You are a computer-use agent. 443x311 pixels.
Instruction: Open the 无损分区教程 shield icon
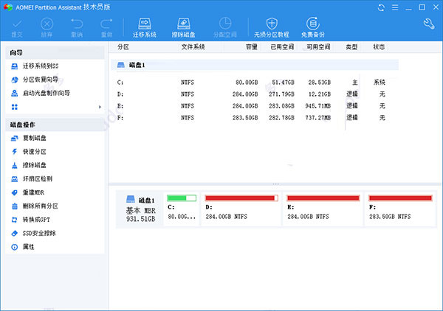pos(271,28)
